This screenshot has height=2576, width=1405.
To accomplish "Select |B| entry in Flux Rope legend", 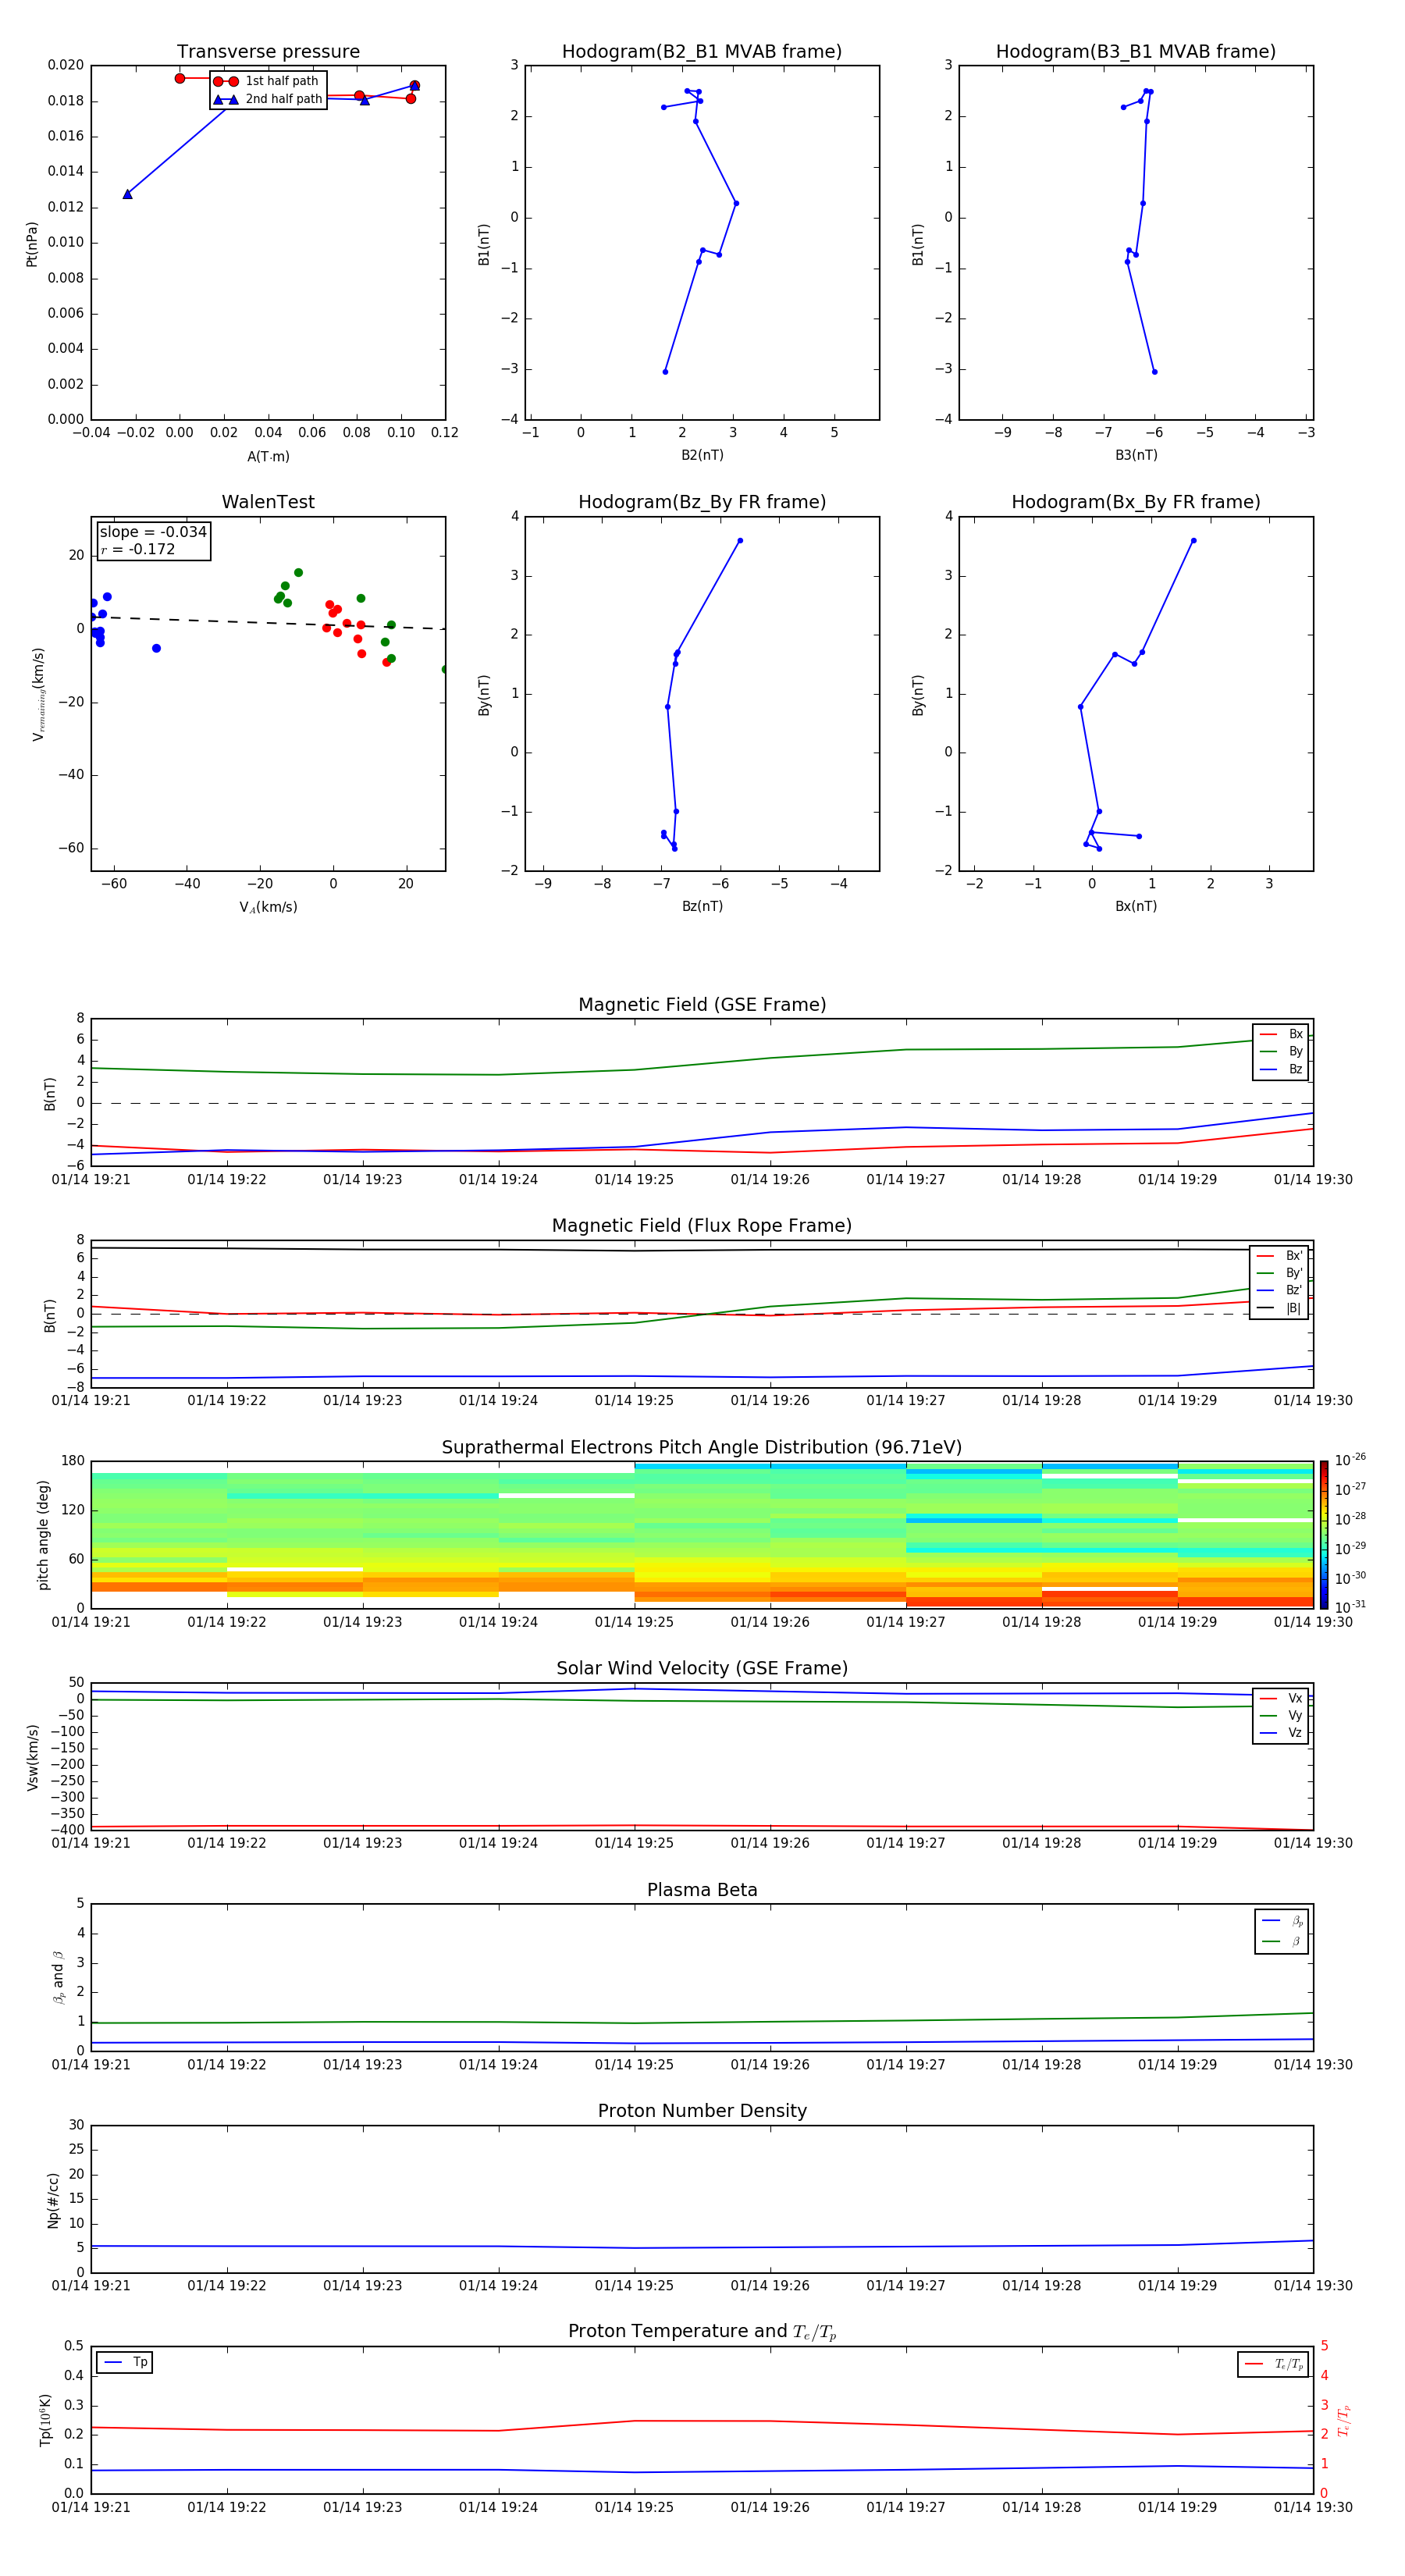I will click(x=1280, y=1308).
